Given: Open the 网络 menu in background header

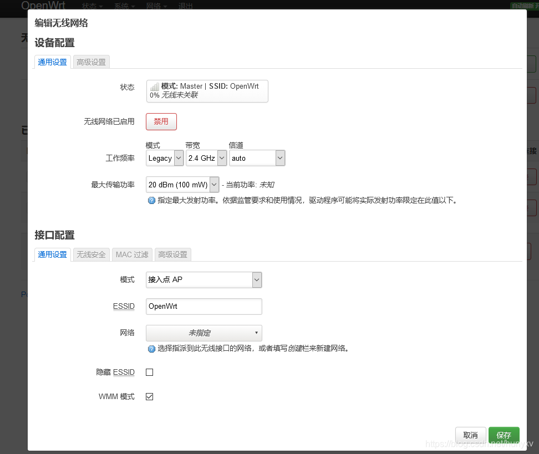Looking at the screenshot, I should coord(156,6).
